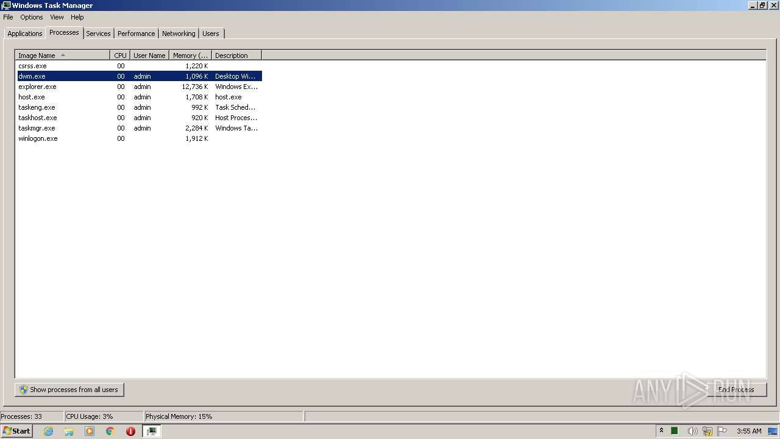Select the winlogon.exe process row
780x439 pixels.
[x=140, y=138]
